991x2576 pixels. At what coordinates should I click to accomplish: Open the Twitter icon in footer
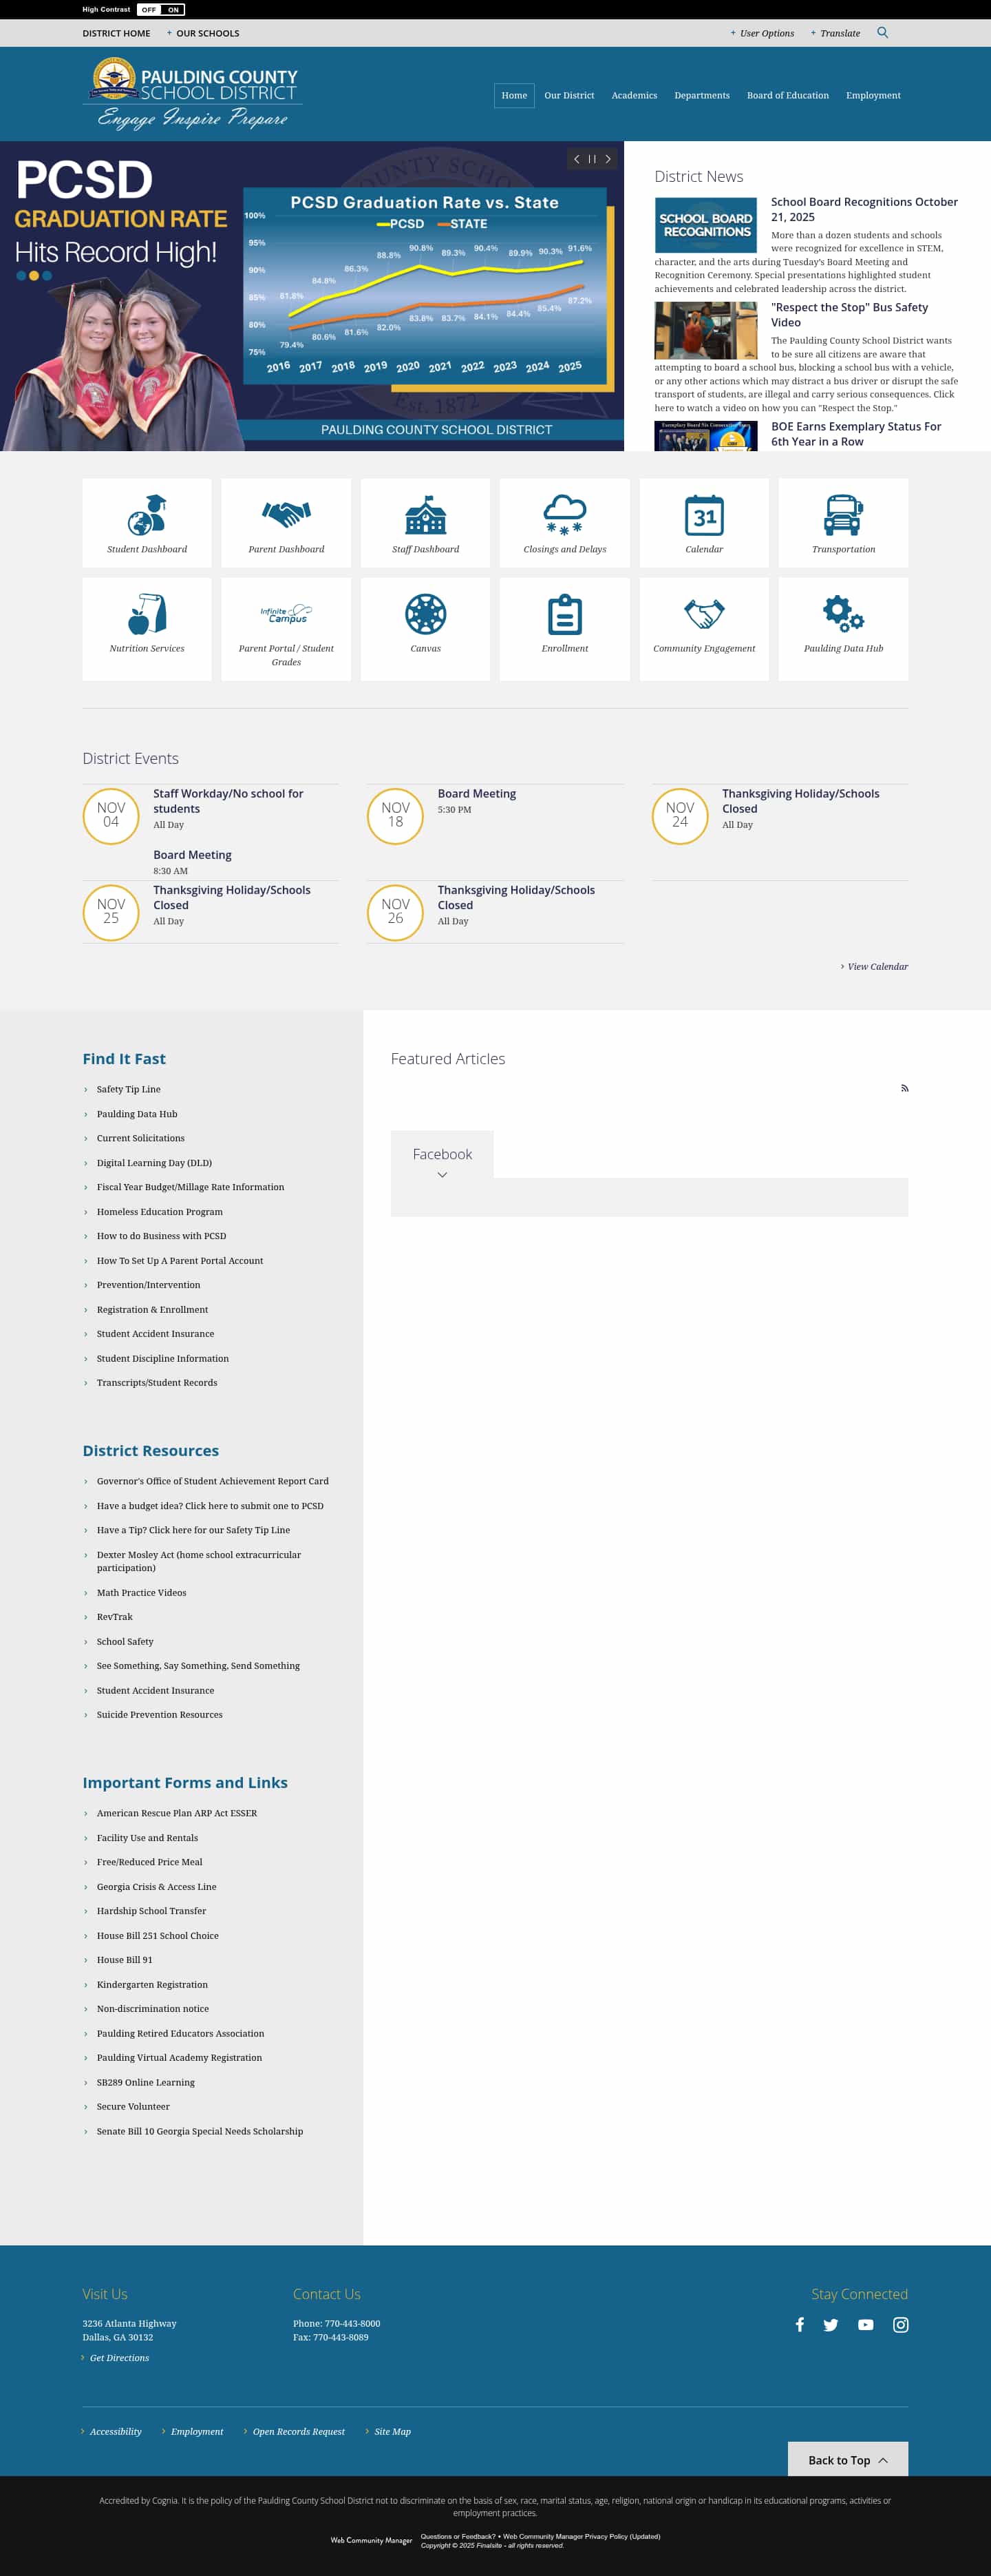coord(830,2324)
